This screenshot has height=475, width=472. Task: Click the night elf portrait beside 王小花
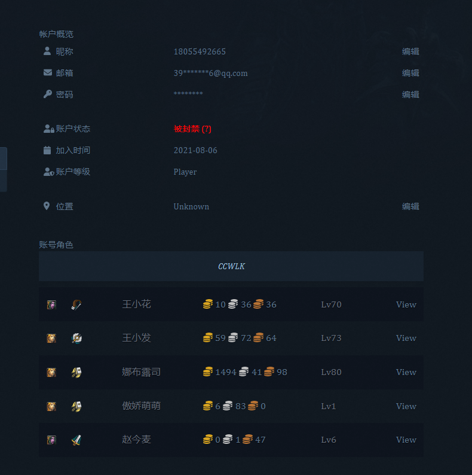(51, 305)
